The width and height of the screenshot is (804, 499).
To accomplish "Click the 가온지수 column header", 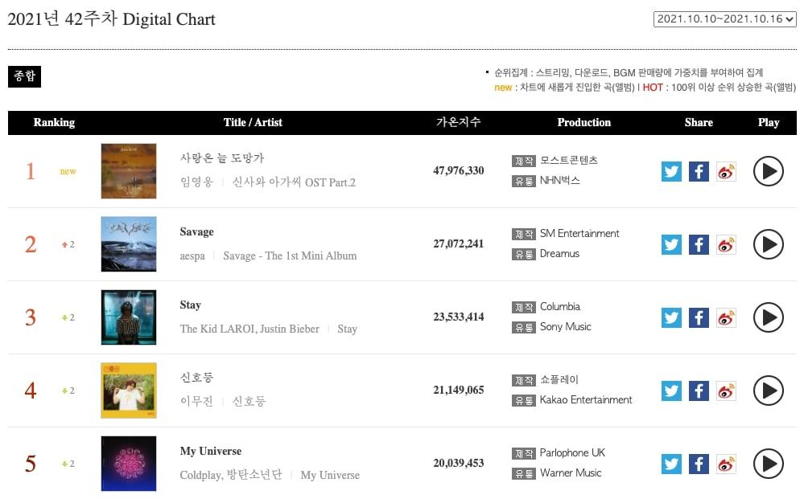I will point(458,122).
